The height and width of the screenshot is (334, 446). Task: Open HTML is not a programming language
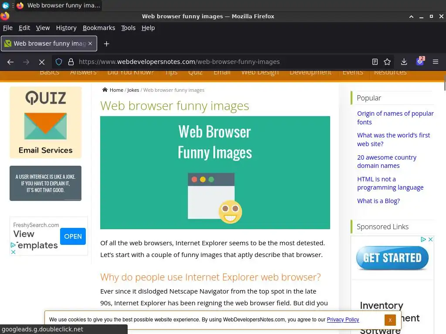(x=390, y=183)
